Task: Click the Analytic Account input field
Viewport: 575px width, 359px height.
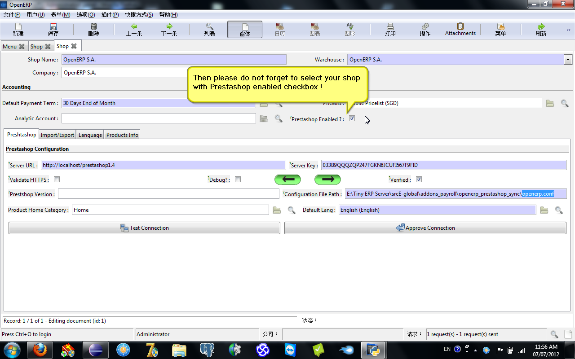Action: [159, 118]
